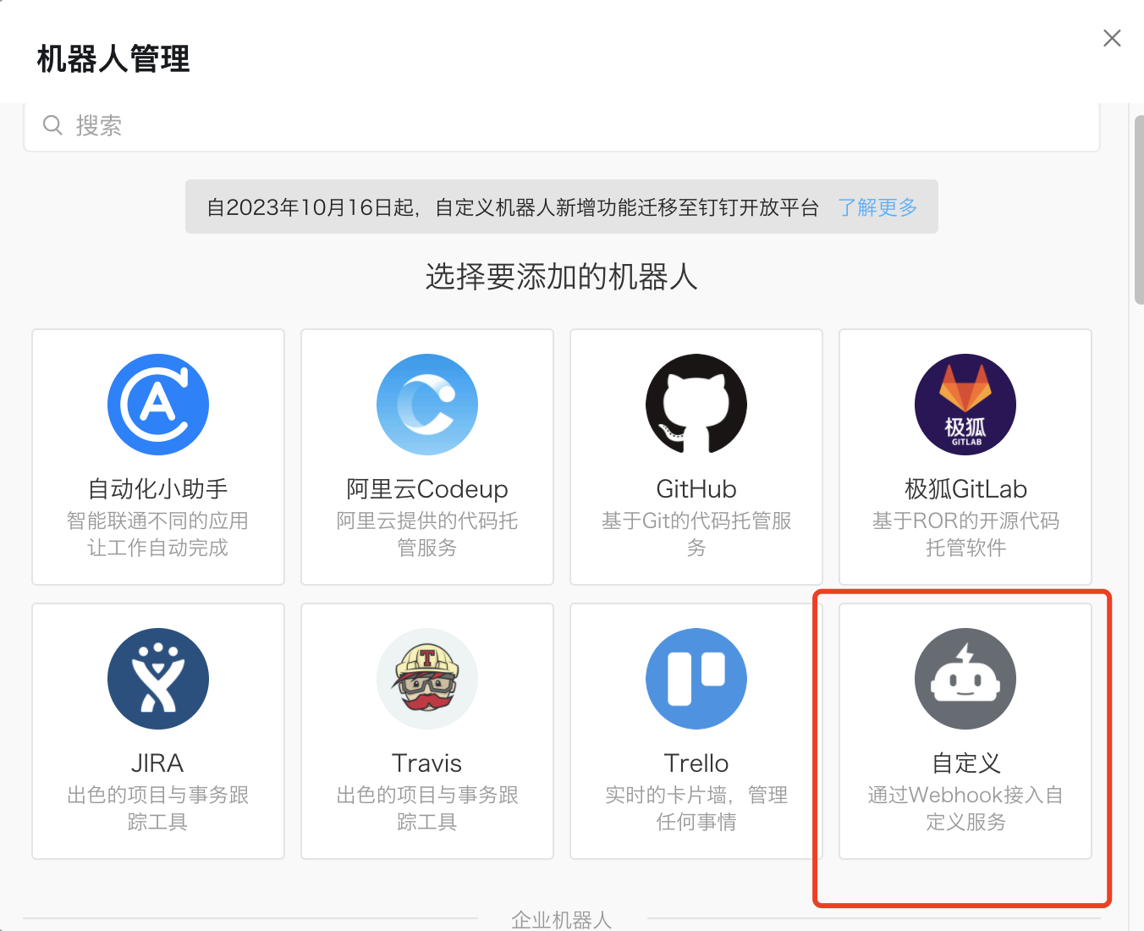Image resolution: width=1144 pixels, height=931 pixels.
Task: Click the 企业机器人 section label
Action: pos(562,919)
